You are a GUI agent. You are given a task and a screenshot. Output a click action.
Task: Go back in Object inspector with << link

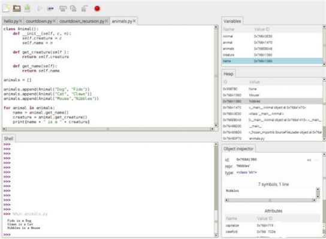[309, 160]
